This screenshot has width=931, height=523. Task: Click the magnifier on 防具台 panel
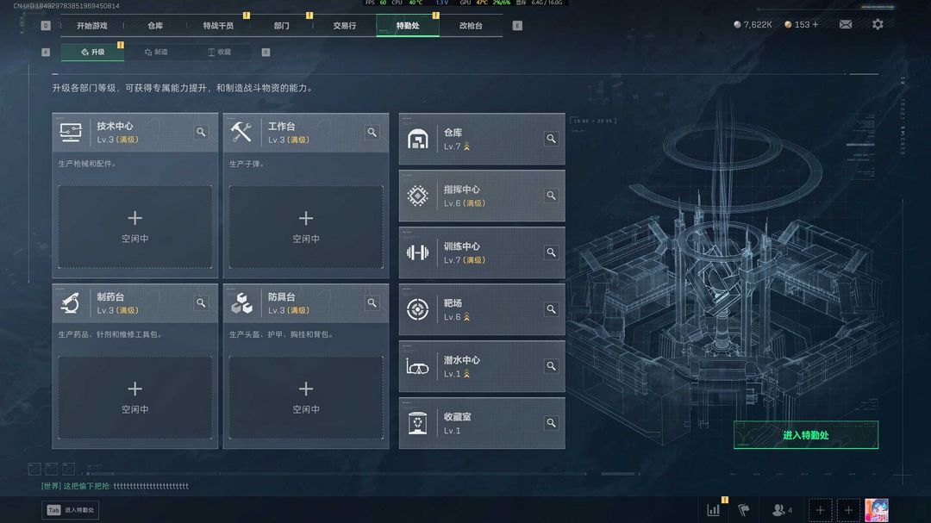(372, 302)
